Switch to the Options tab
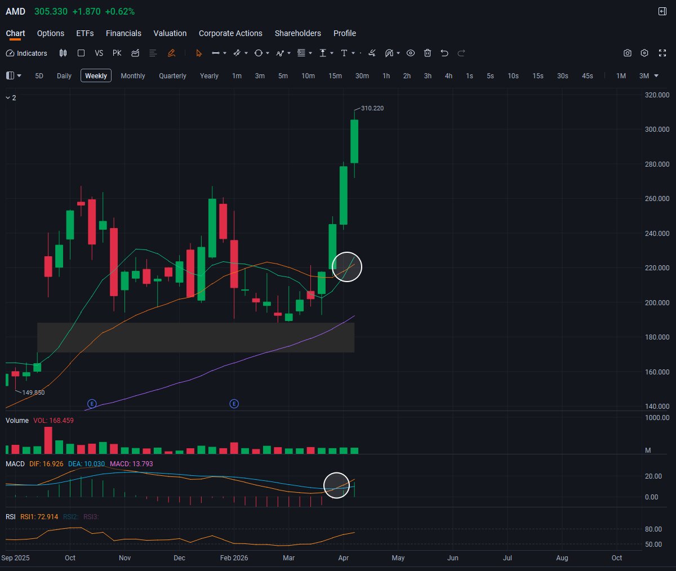 tap(51, 33)
